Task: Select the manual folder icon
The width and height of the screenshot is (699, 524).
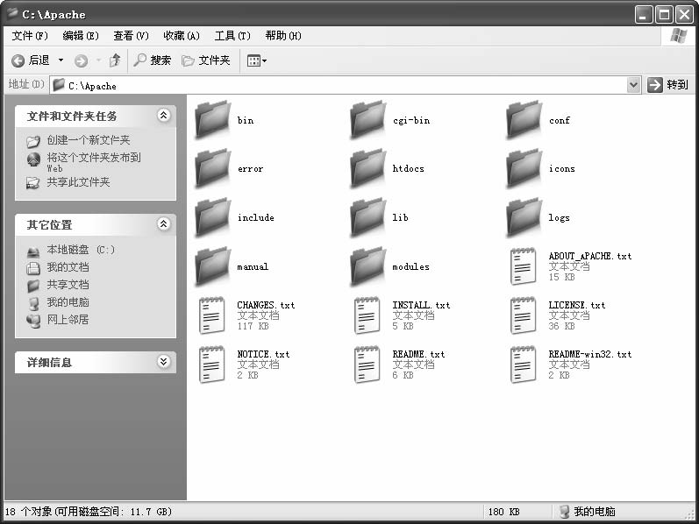Action: [213, 266]
